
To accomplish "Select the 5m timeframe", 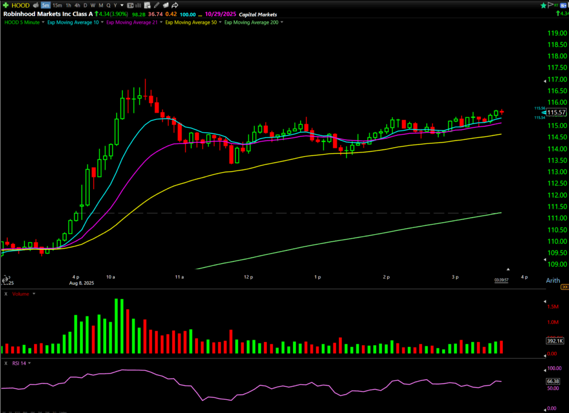I will (x=46, y=6).
